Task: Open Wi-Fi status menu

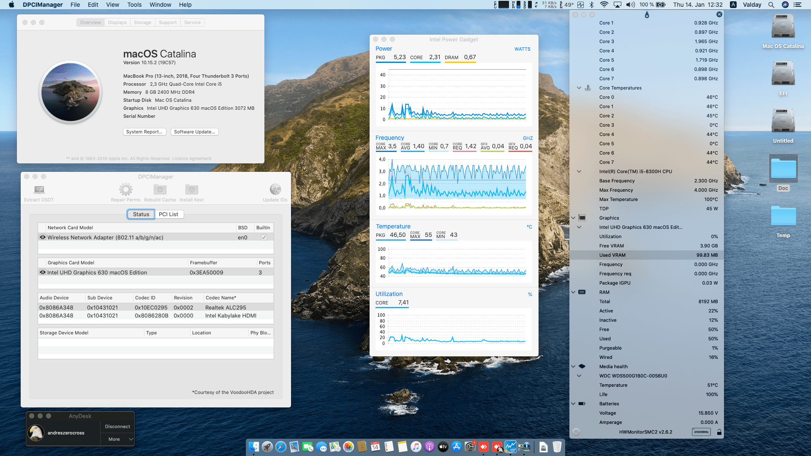Action: [604, 5]
